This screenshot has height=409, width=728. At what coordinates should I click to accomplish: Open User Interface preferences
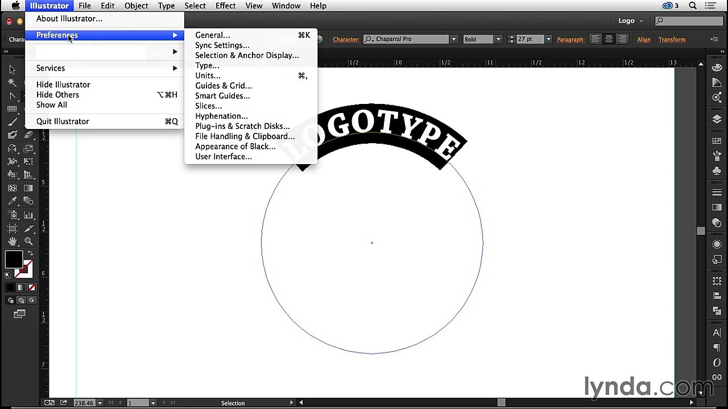[x=251, y=157]
